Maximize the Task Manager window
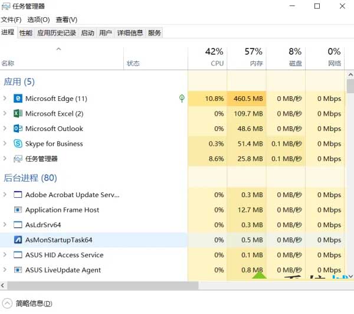The height and width of the screenshot is (314, 354). click(x=317, y=6)
